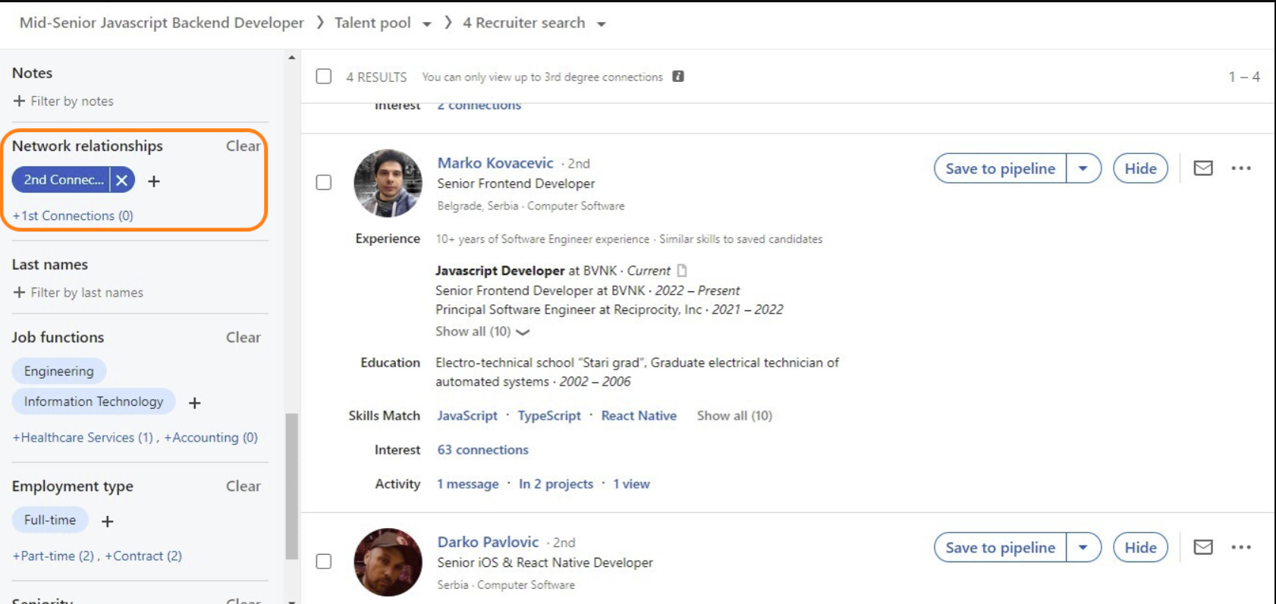
Task: Add another network relationship filter with plus
Action: (154, 181)
